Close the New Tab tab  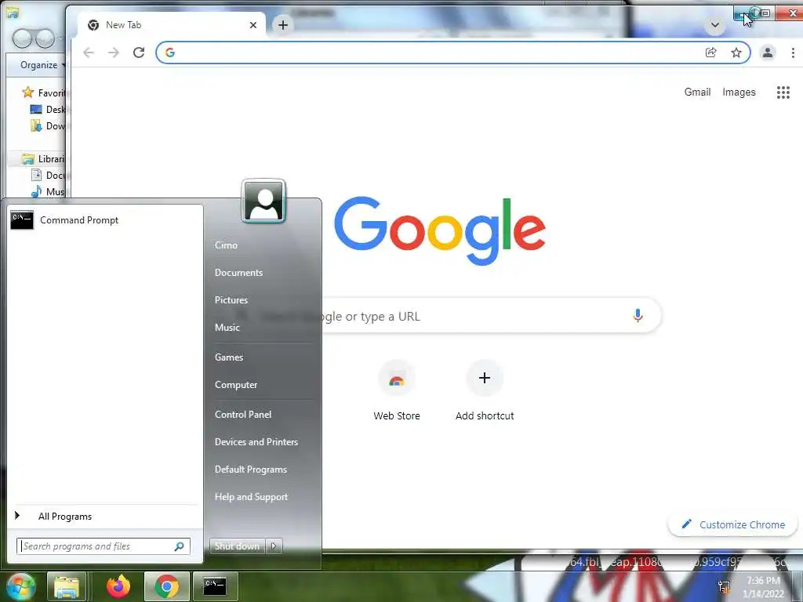(253, 25)
